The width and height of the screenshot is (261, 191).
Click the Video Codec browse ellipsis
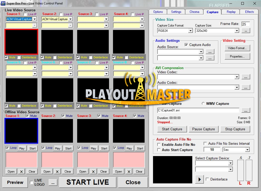[245, 77]
